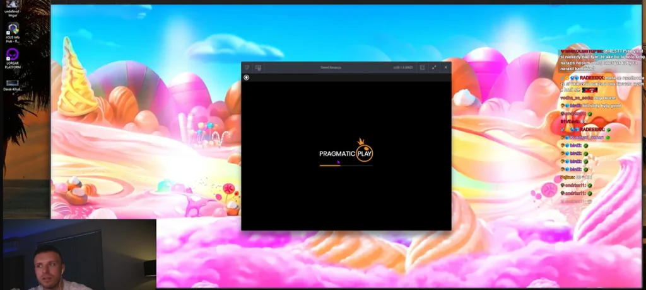Screen dimensions: 646x290
Task: Click the second icon in game header bar
Action: point(258,67)
